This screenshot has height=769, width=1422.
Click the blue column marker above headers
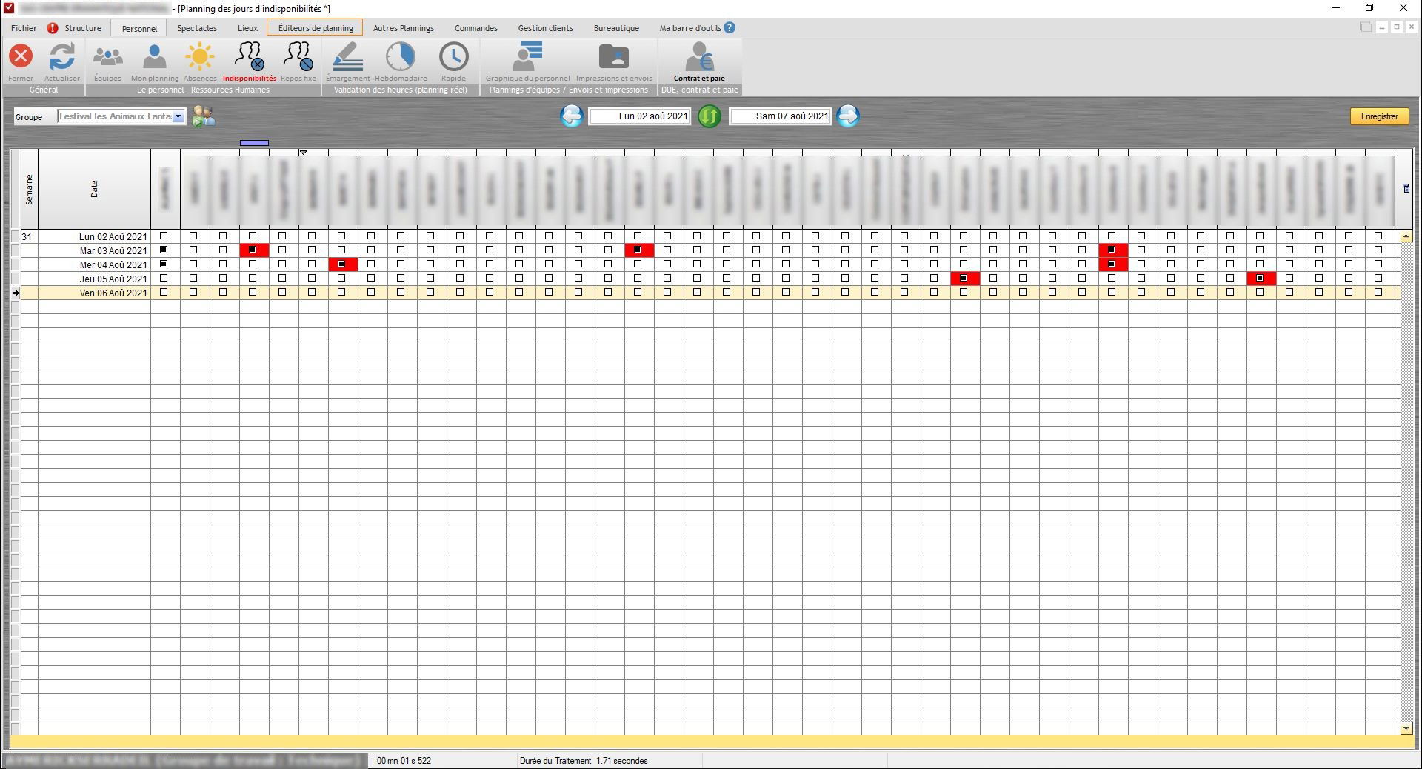tap(254, 143)
